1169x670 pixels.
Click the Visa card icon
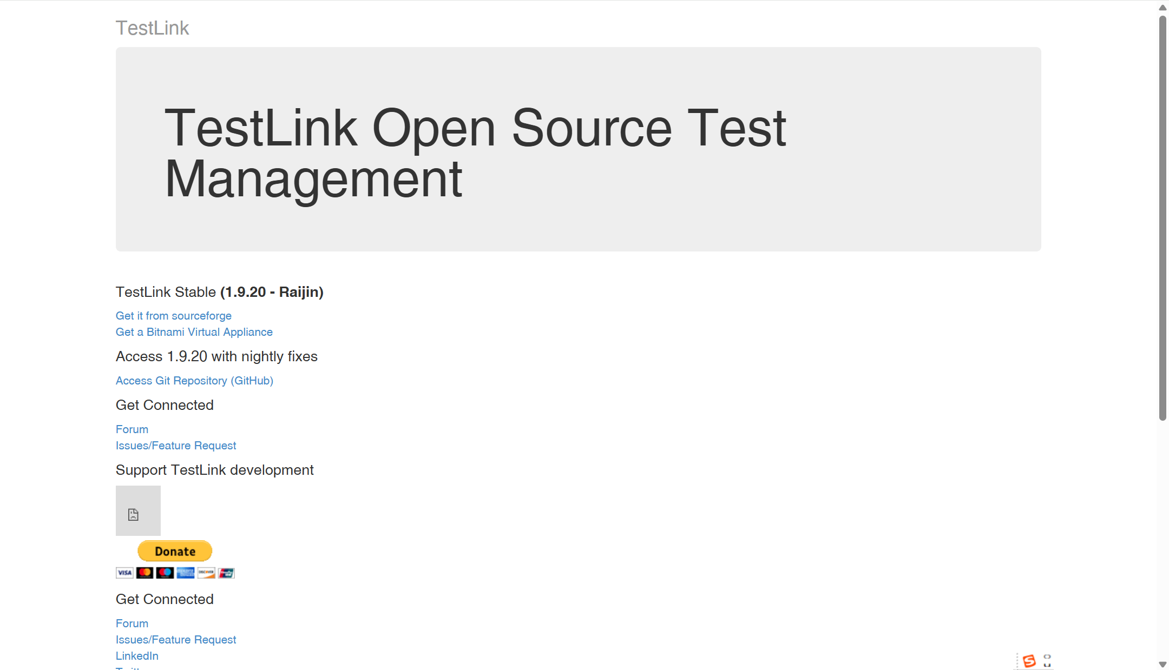click(124, 573)
